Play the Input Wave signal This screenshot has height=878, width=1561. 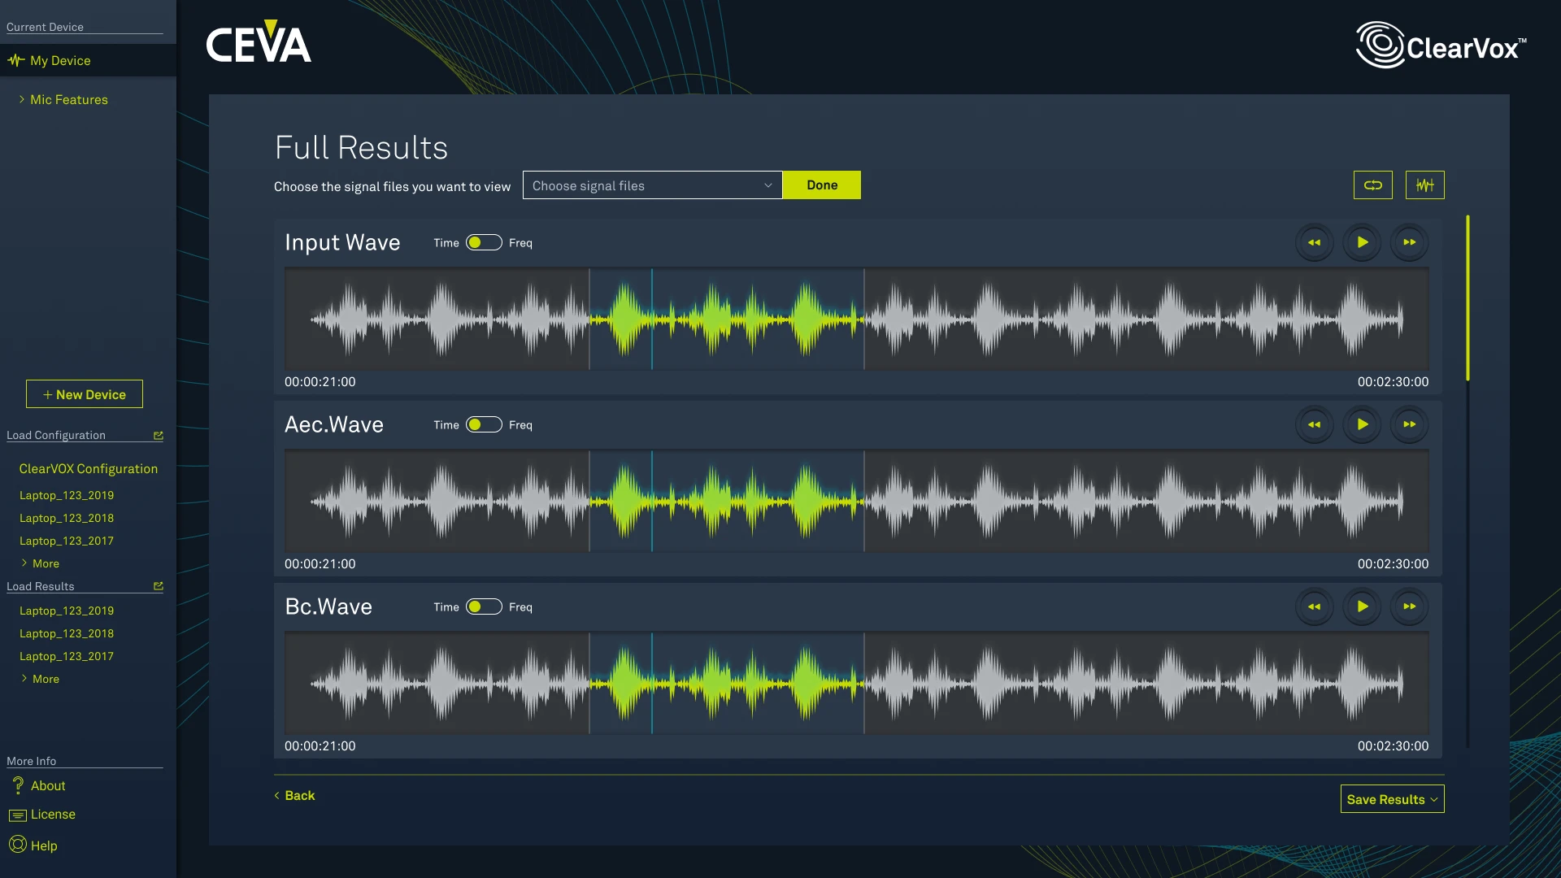click(x=1362, y=242)
